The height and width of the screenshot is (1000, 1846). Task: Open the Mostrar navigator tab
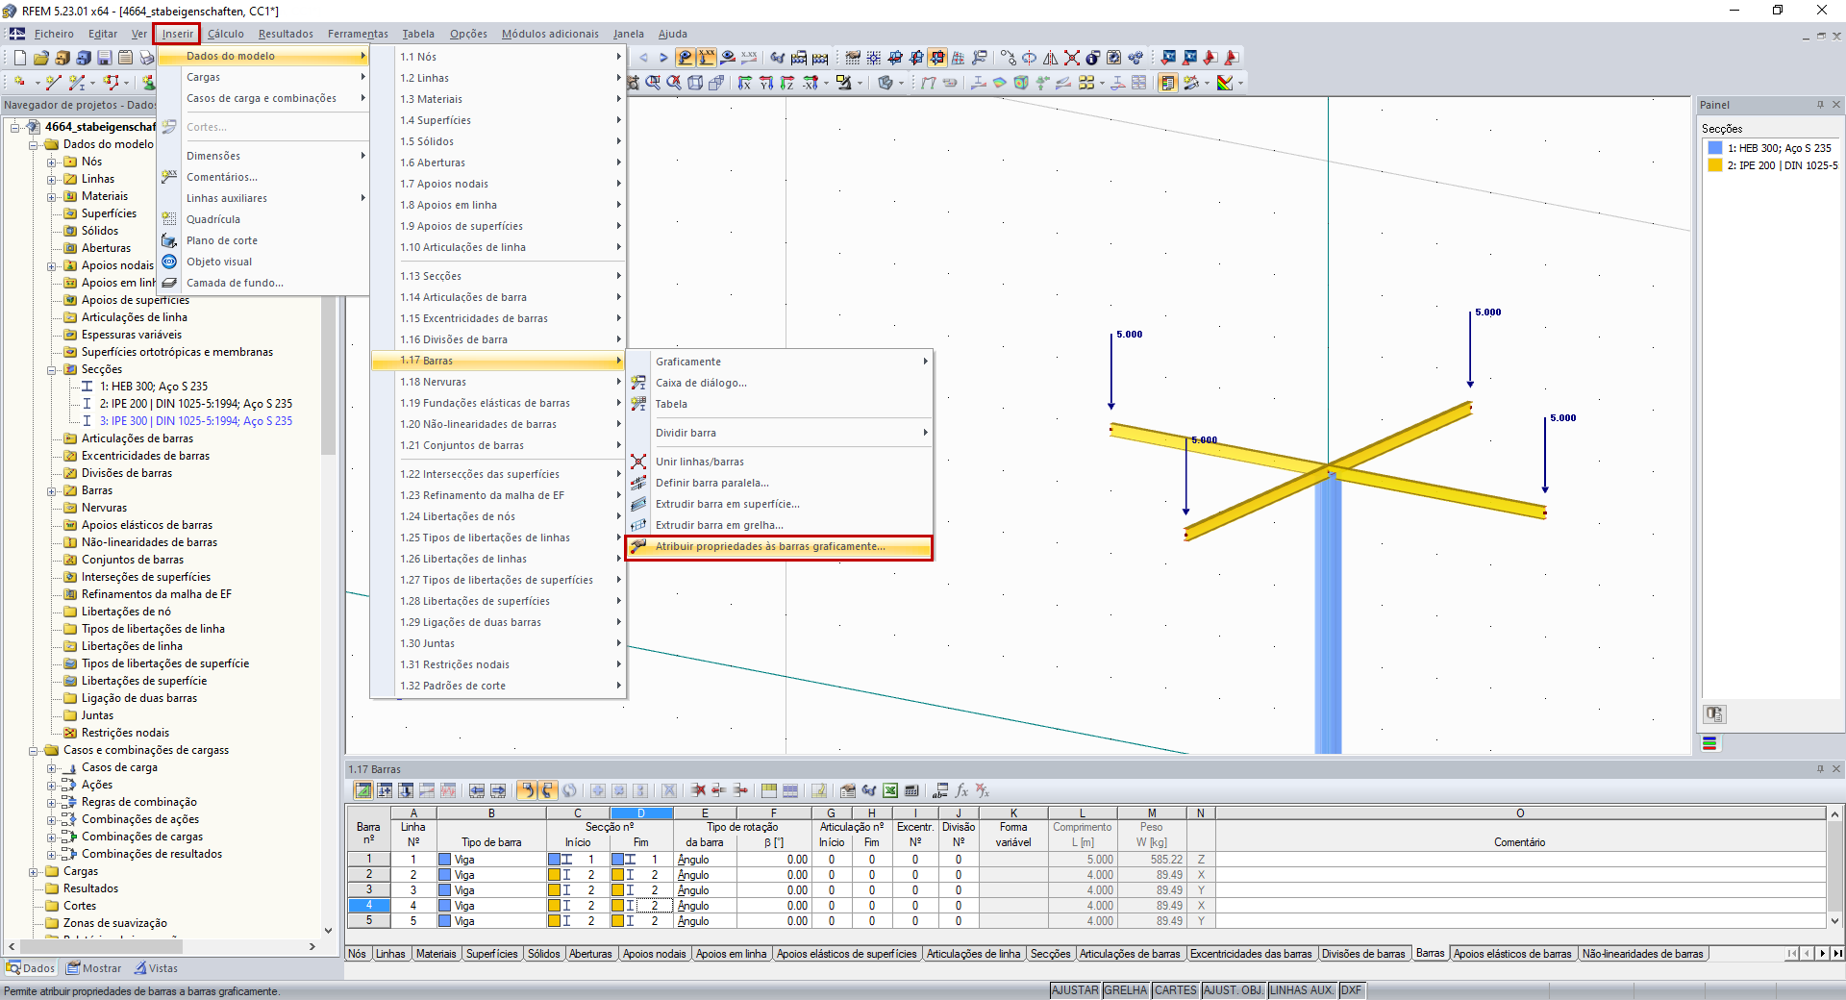pos(94,968)
